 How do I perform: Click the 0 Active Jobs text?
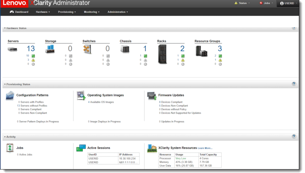point(25,154)
